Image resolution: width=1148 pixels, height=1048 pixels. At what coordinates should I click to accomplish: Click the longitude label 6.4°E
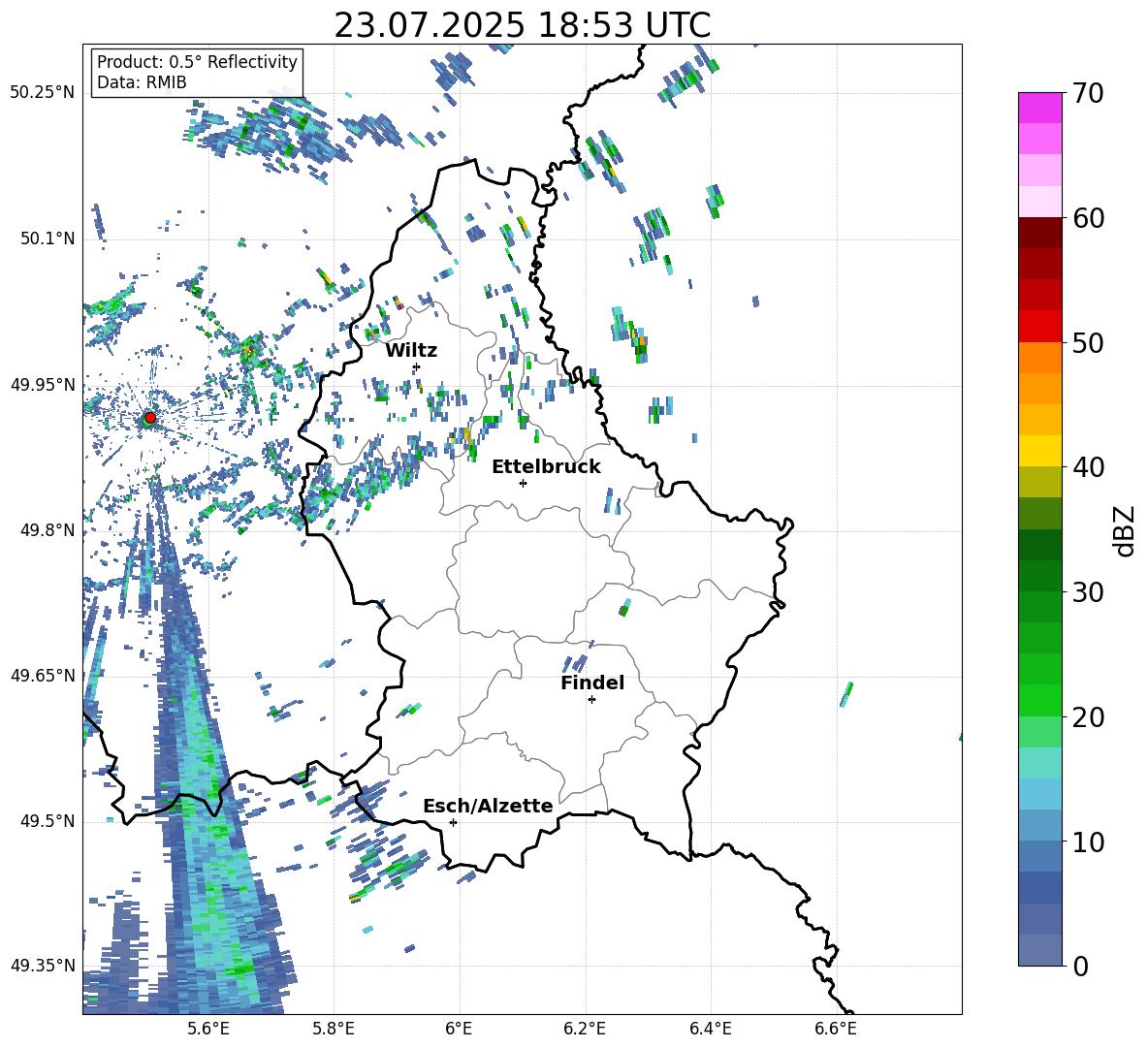point(710,1029)
